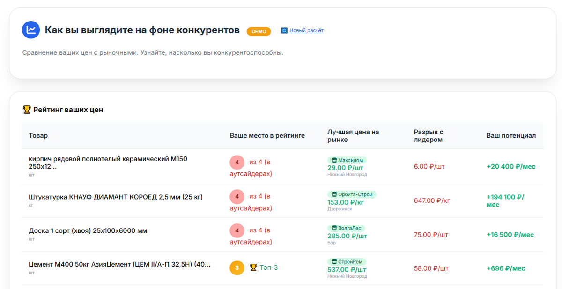
Task: Select the СтройРем seller tag
Action: [x=347, y=262]
